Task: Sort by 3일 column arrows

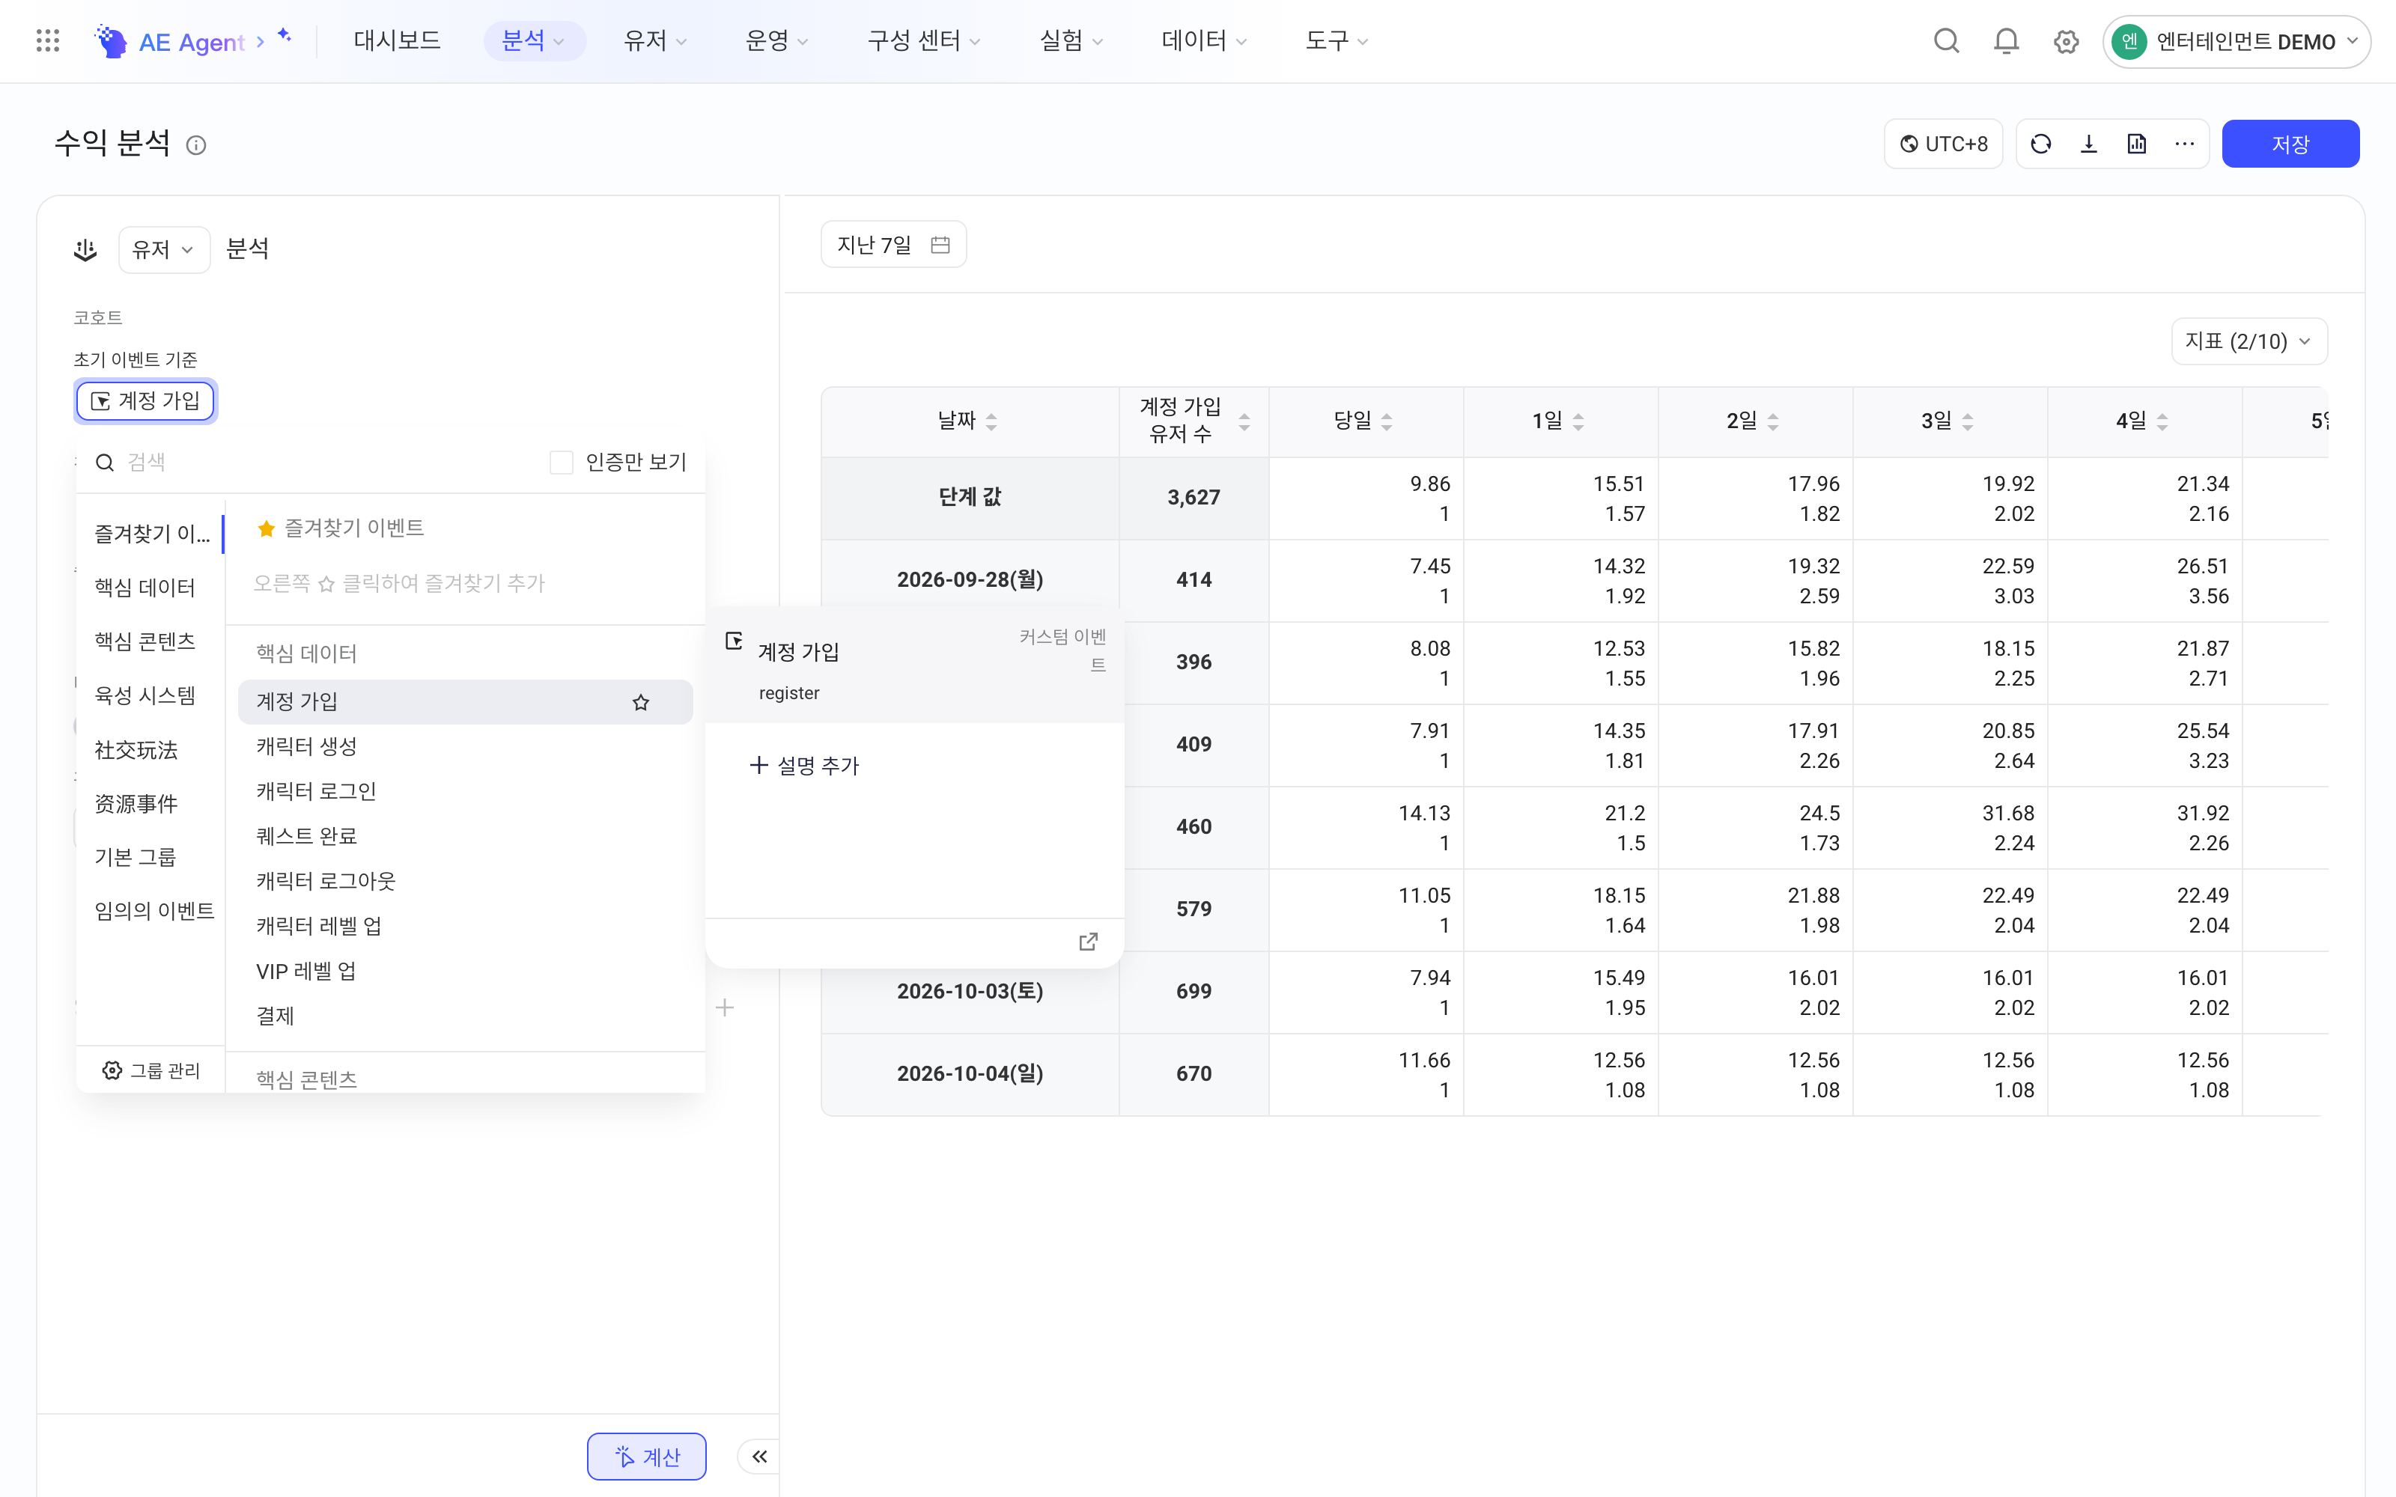Action: 1967,421
